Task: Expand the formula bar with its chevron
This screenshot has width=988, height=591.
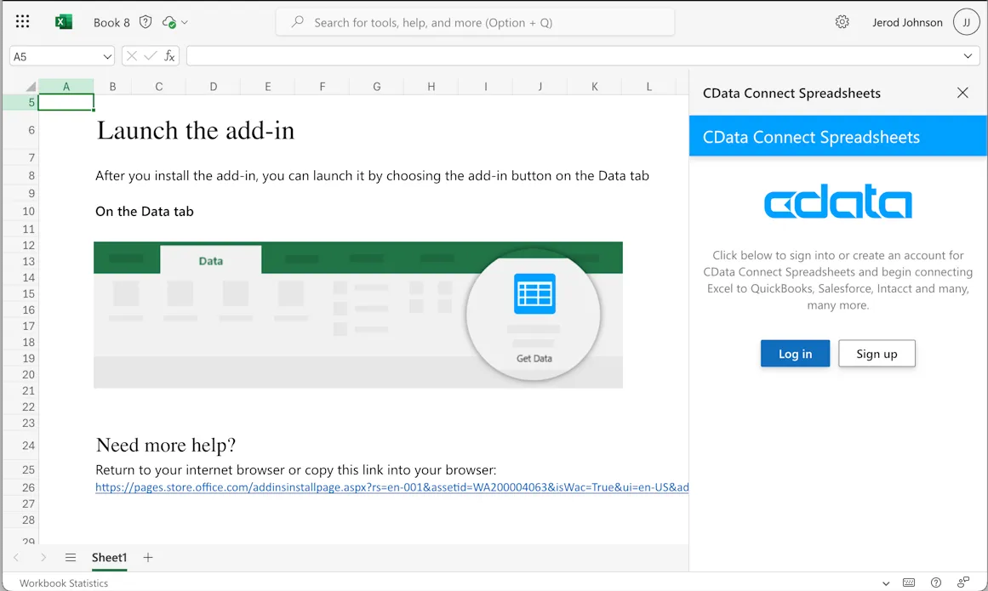Action: click(968, 55)
